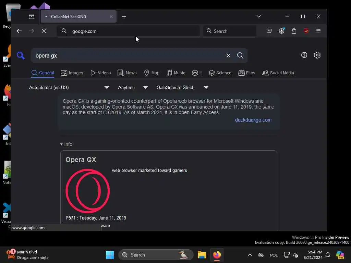
Task: Open the SearXNG about info icon
Action: click(304, 55)
